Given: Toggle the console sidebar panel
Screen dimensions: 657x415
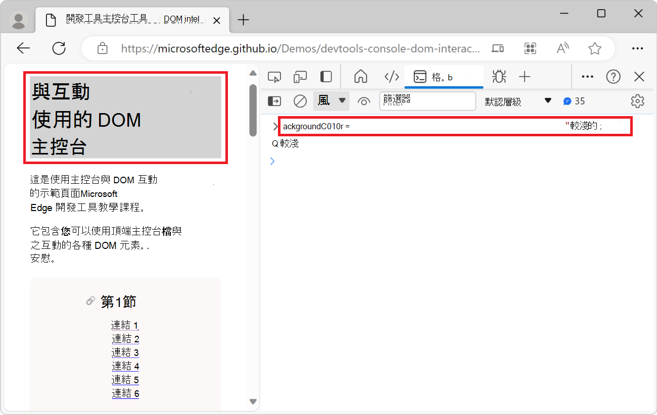Looking at the screenshot, I should pos(274,101).
